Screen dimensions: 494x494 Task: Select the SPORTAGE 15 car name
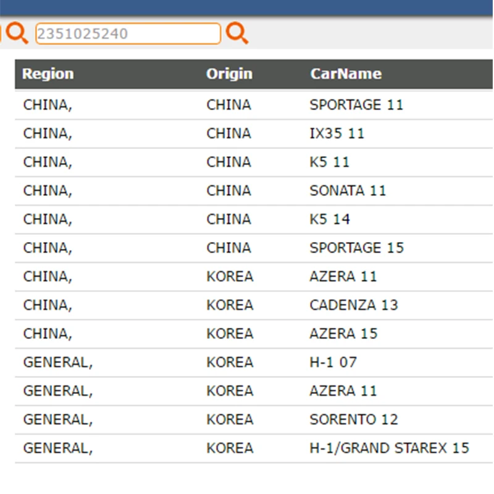point(357,248)
